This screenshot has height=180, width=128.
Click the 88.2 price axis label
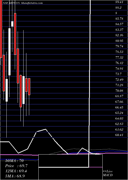(118, 7)
